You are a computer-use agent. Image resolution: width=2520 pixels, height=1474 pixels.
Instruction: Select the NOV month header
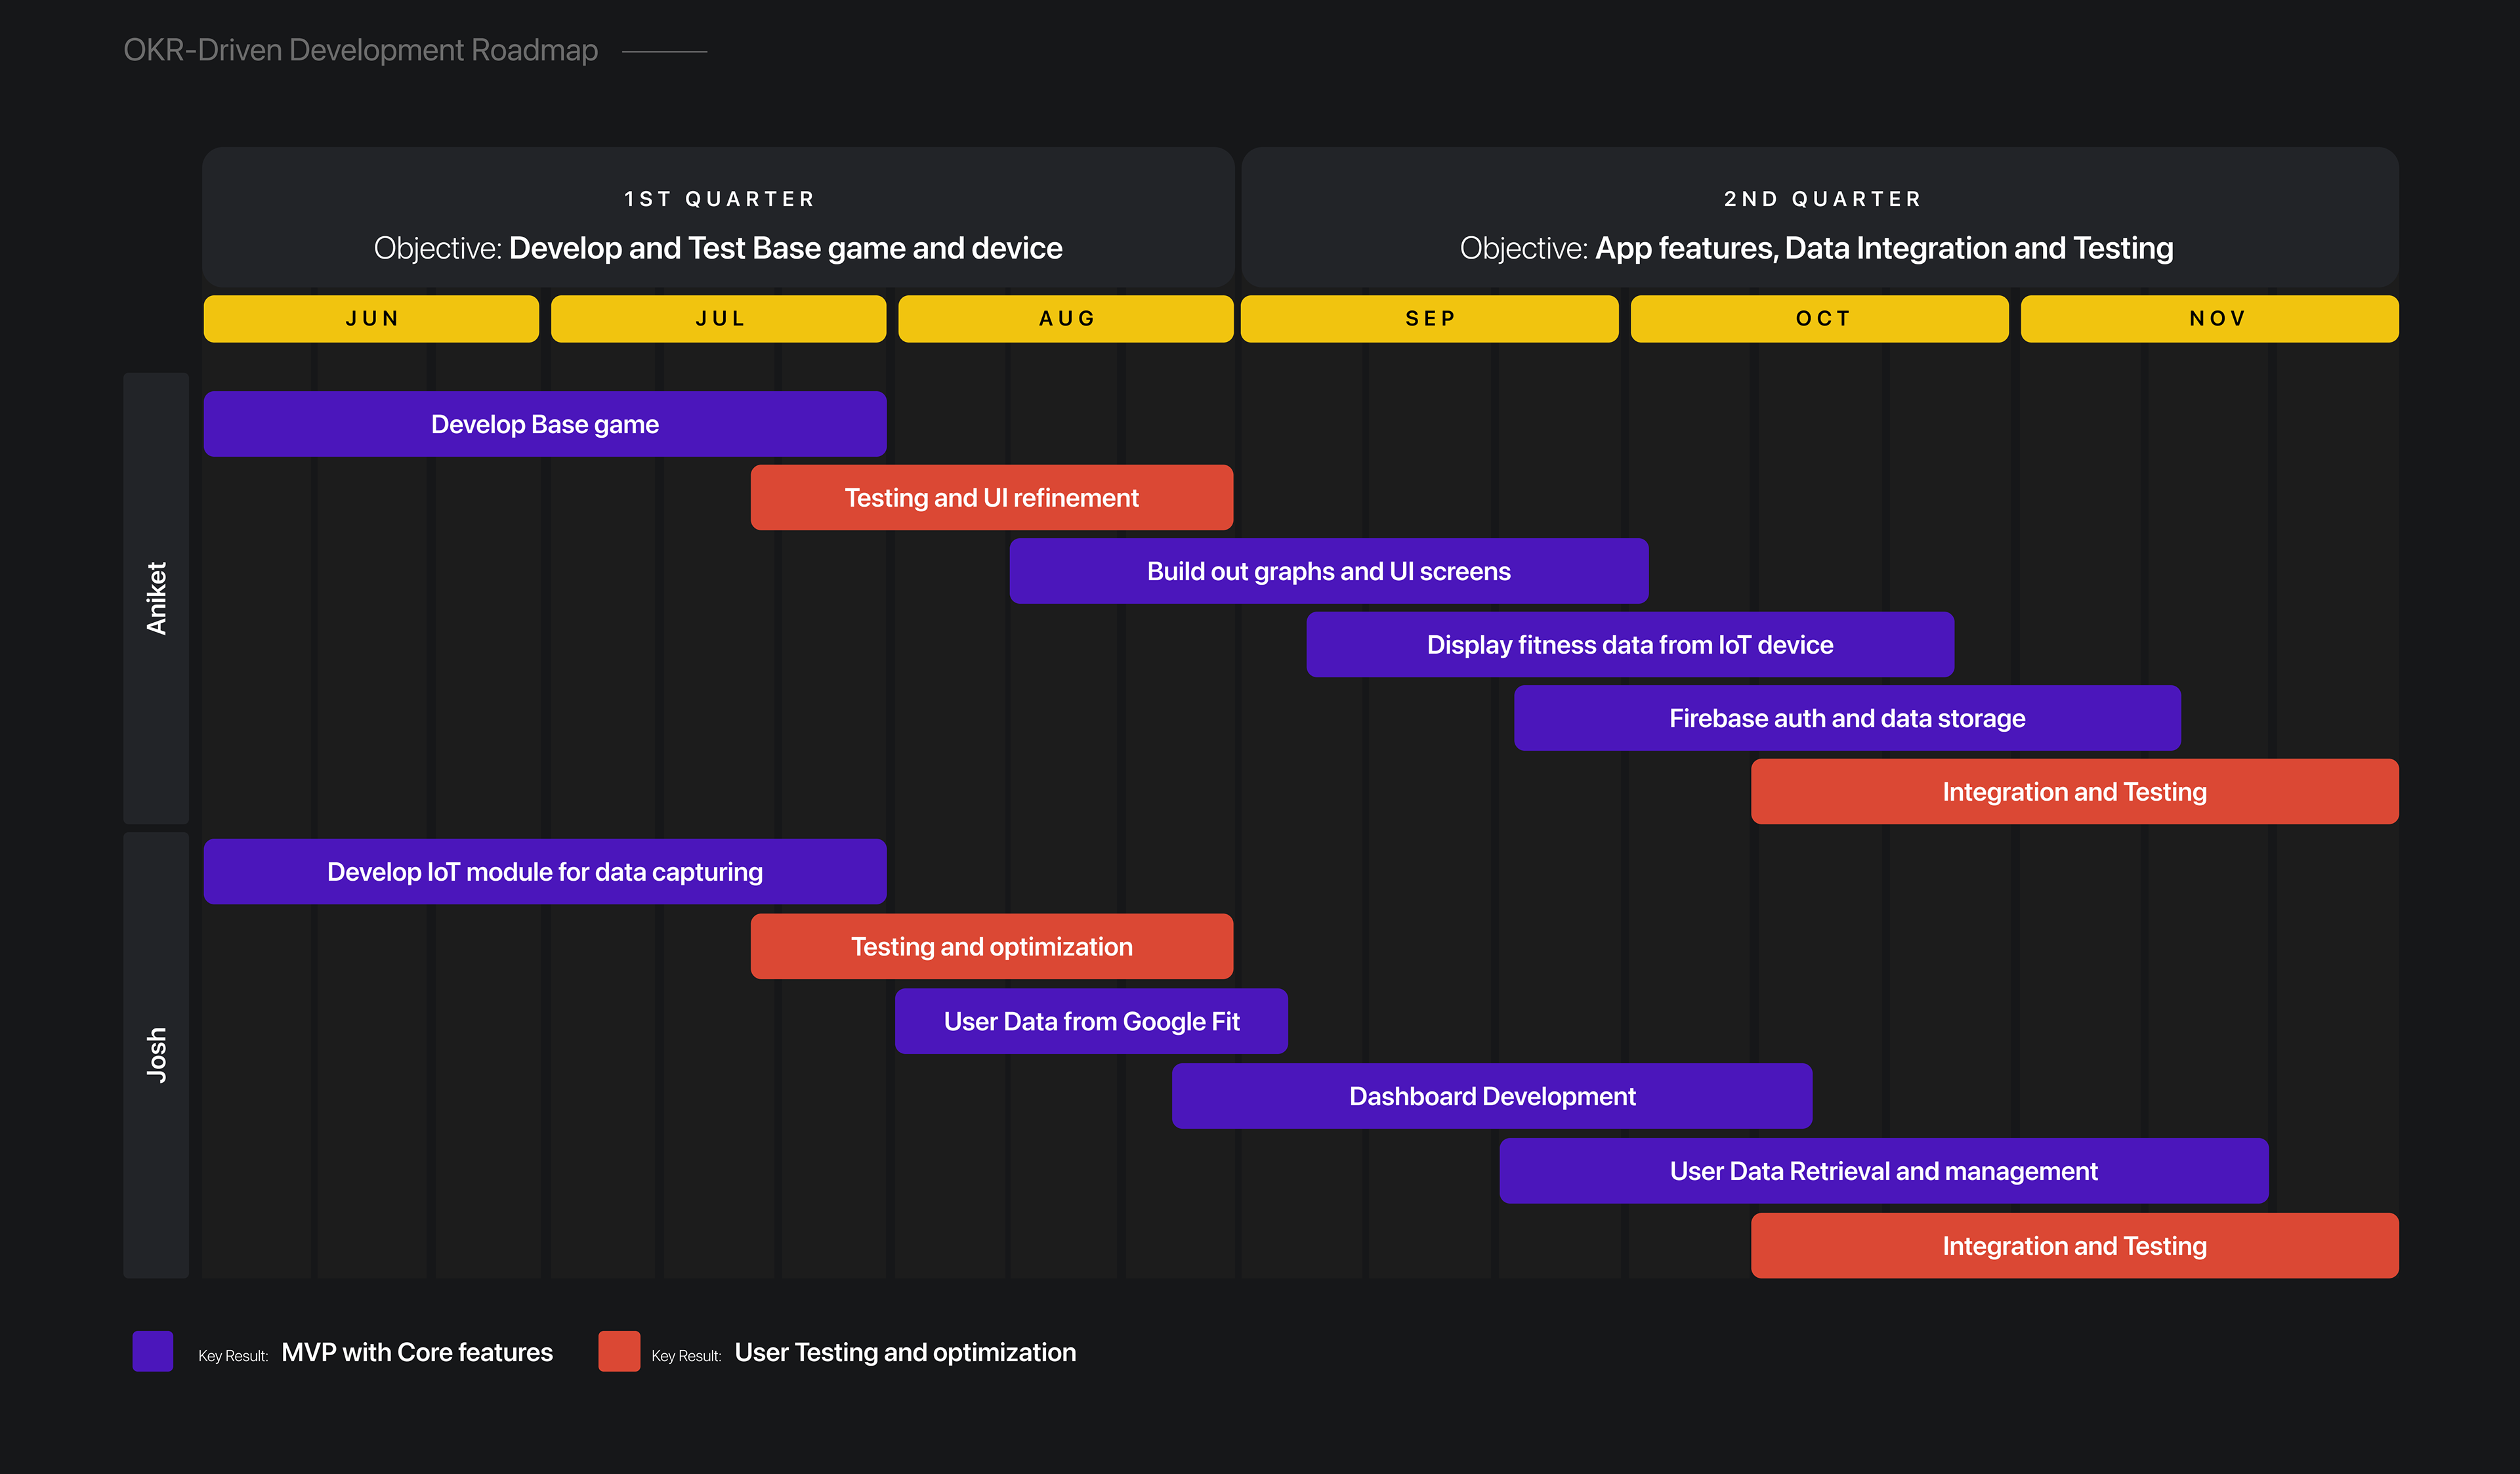coord(2209,318)
